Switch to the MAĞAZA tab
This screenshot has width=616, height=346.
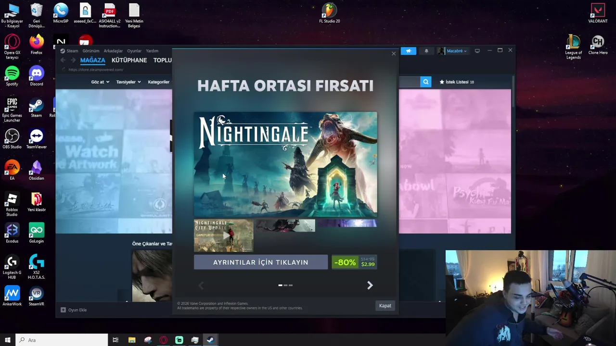pyautogui.click(x=92, y=61)
